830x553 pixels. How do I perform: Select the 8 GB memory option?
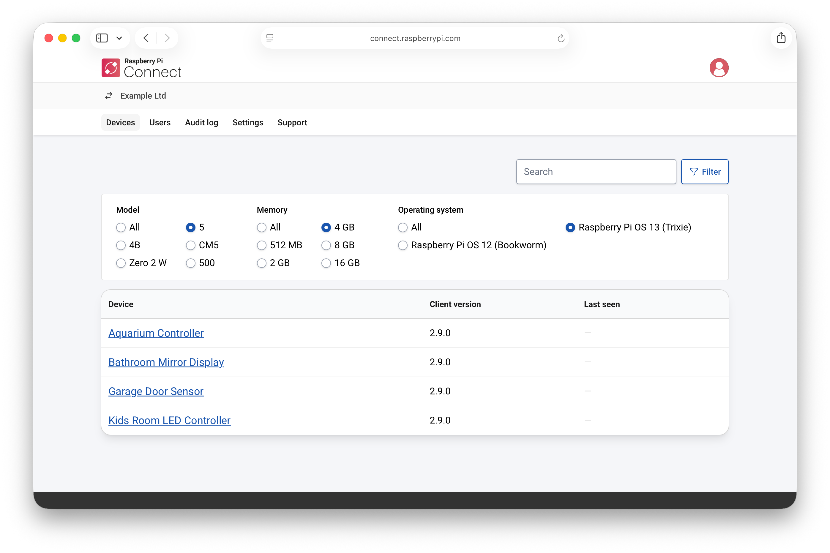pyautogui.click(x=326, y=245)
